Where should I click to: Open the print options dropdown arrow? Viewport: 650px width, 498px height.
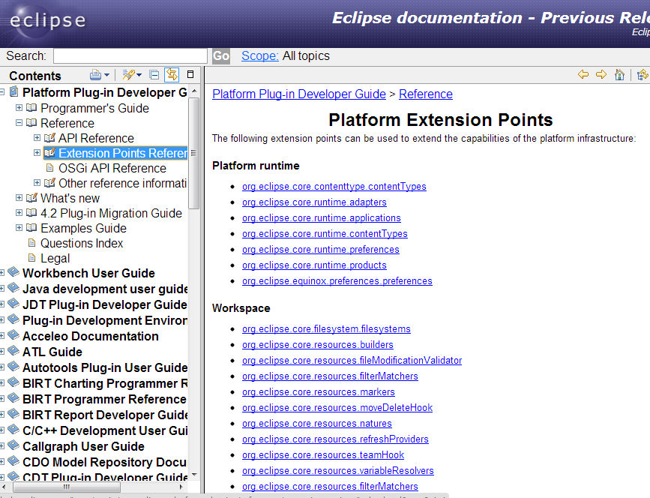pos(106,75)
